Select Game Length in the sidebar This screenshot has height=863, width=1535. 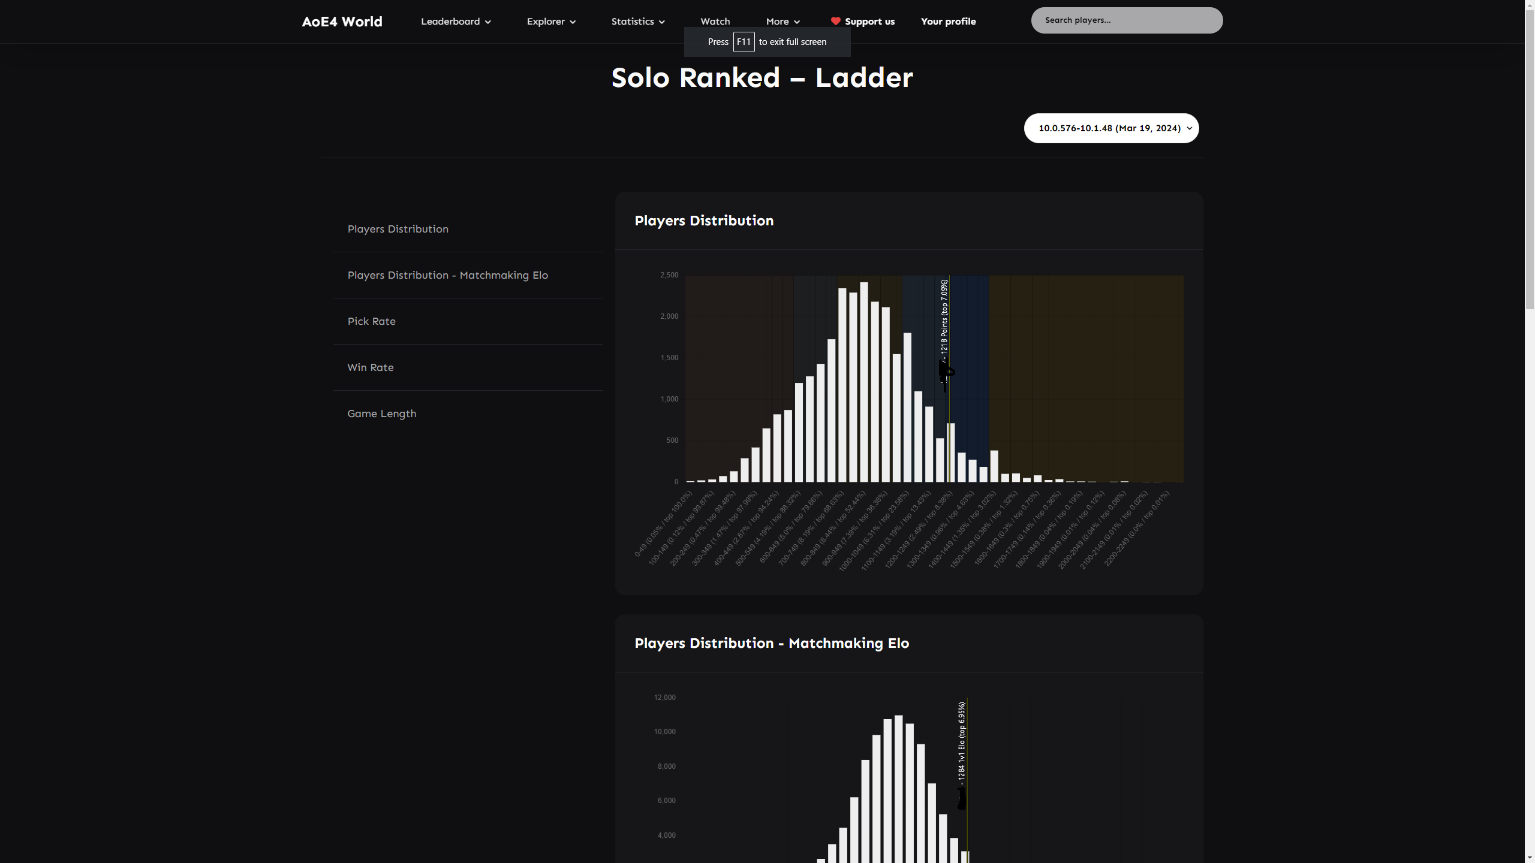pos(381,414)
